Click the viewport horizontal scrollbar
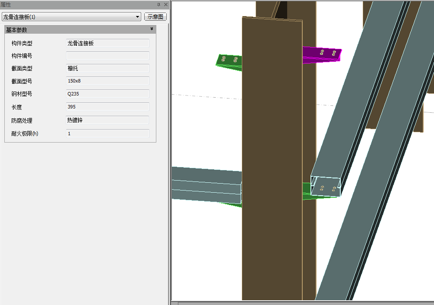 pyautogui.click(x=302, y=303)
